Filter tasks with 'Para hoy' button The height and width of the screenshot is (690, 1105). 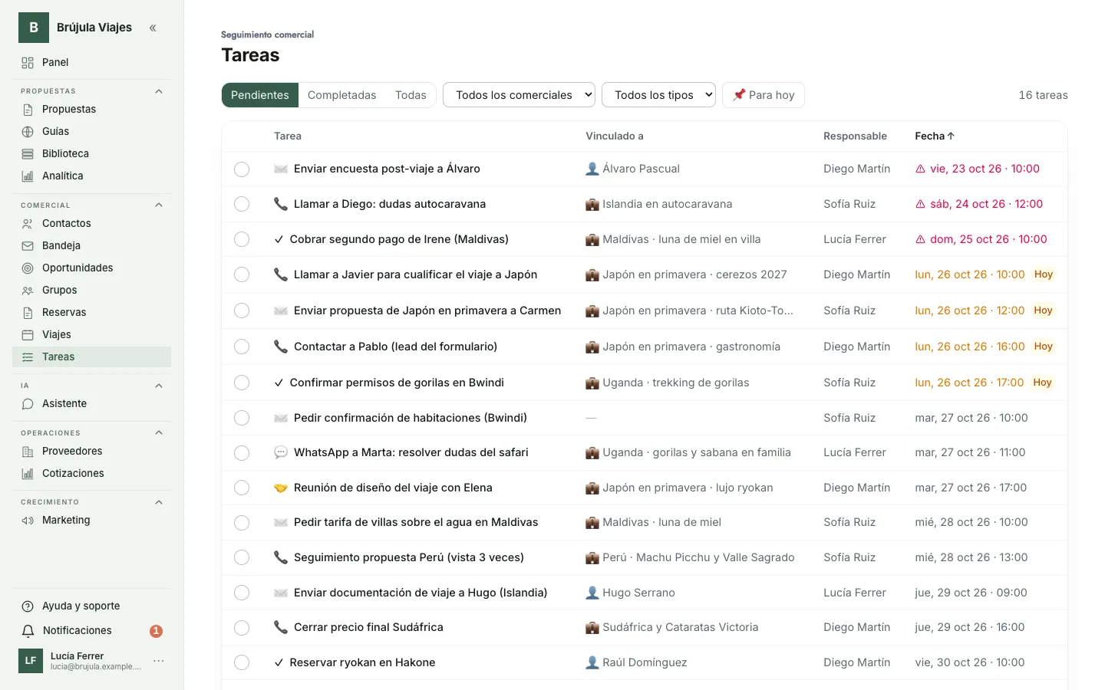click(764, 95)
